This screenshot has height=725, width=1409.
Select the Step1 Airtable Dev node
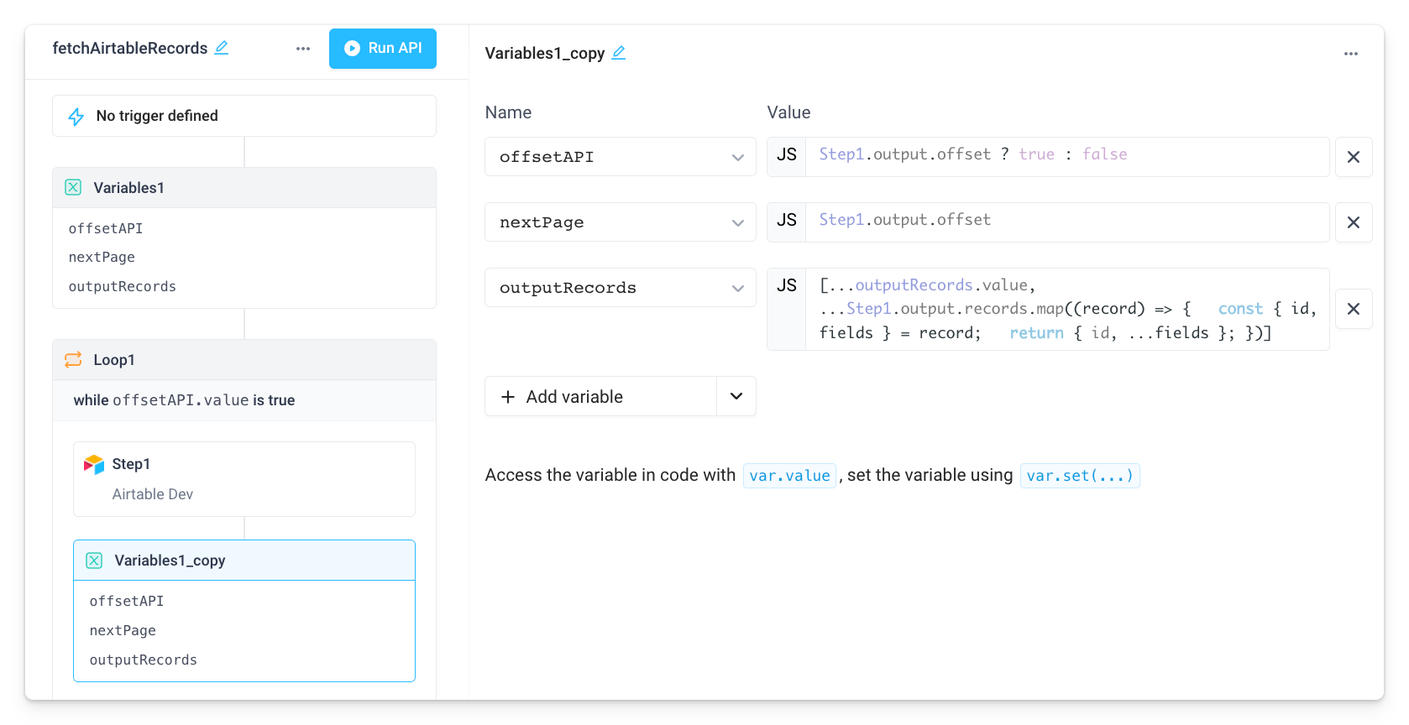[244, 478]
